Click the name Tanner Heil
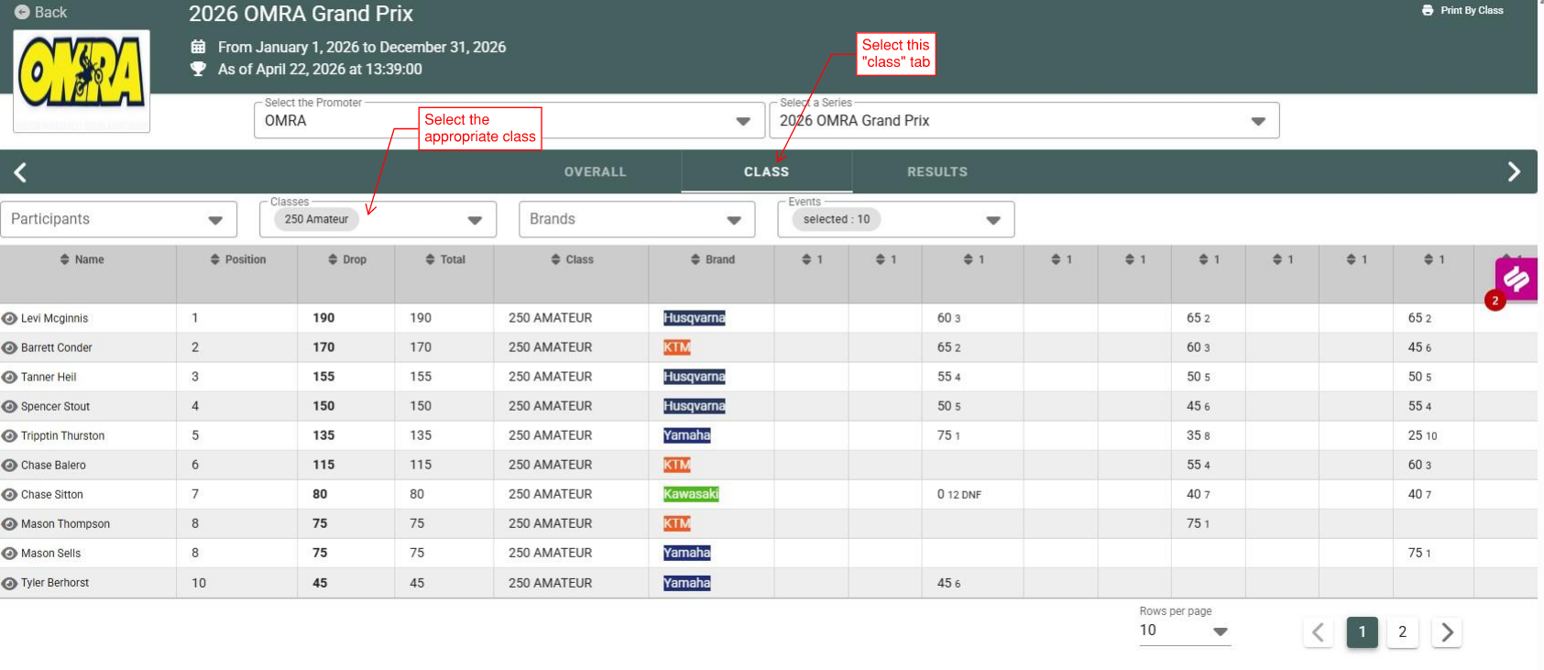This screenshot has height=670, width=1544. (49, 377)
